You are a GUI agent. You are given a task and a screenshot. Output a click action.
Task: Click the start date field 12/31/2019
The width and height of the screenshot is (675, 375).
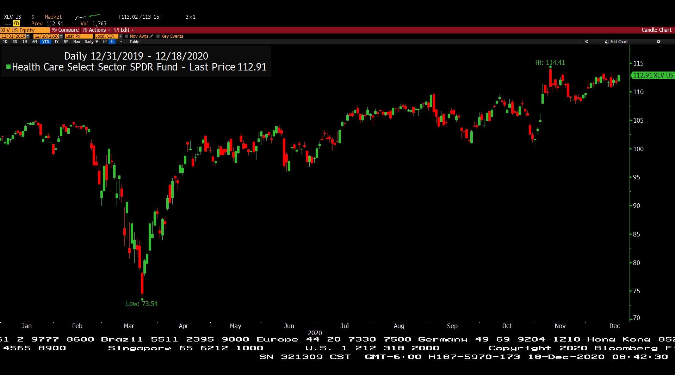13,36
